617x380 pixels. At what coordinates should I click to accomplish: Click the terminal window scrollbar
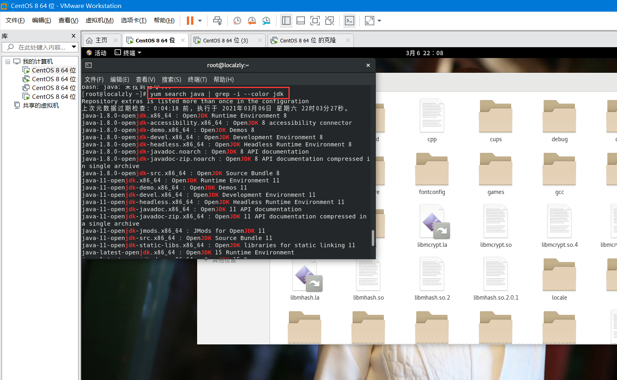click(x=373, y=238)
